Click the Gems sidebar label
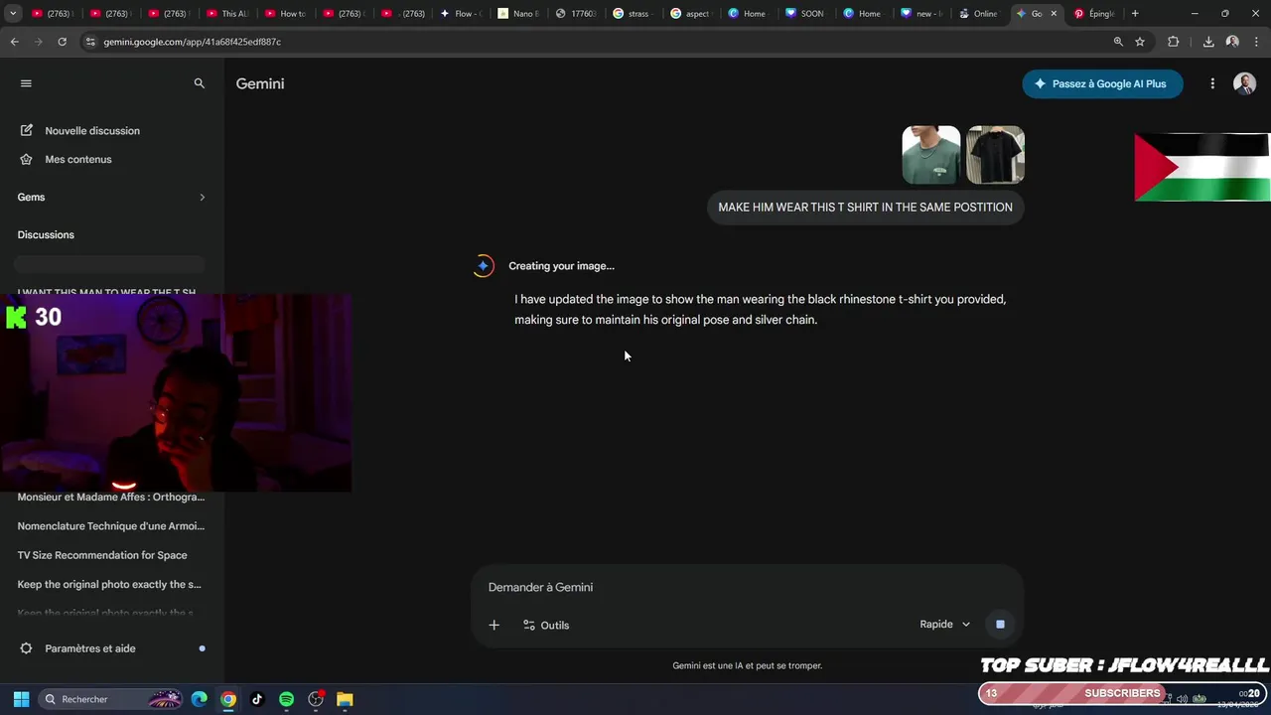The height and width of the screenshot is (715, 1271). (31, 197)
